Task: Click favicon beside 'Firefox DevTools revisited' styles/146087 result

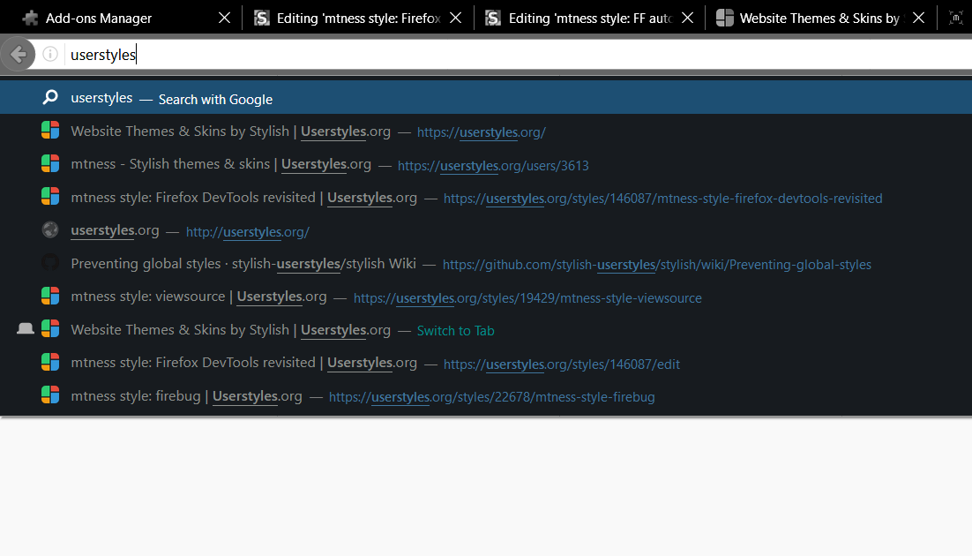Action: coord(50,197)
